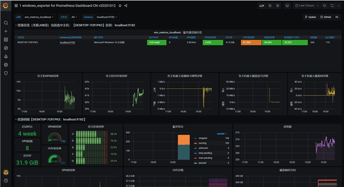Refresh the dashboard now

click(332, 6)
